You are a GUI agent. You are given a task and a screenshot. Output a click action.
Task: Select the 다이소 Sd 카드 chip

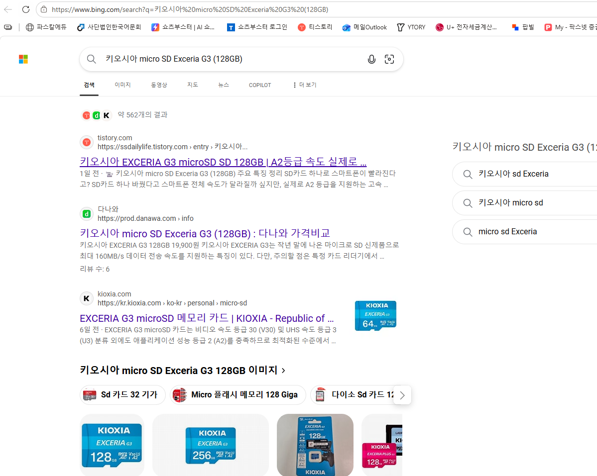click(x=352, y=394)
